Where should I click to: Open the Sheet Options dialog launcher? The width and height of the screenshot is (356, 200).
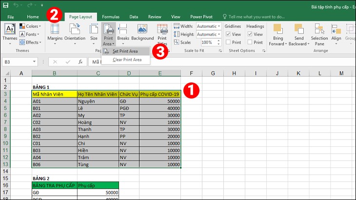(264, 51)
